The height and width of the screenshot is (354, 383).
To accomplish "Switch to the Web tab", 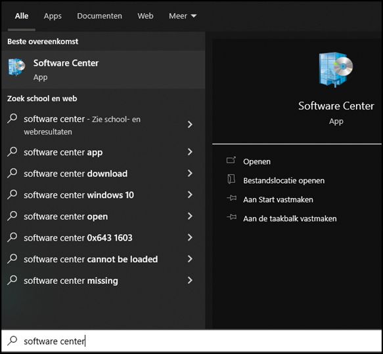I will (145, 16).
